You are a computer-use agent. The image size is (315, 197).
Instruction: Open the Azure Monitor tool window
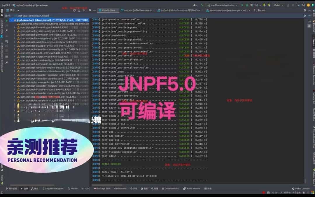tap(192, 189)
